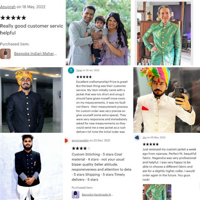Click the five-star rating on Jim review

(151, 144)
